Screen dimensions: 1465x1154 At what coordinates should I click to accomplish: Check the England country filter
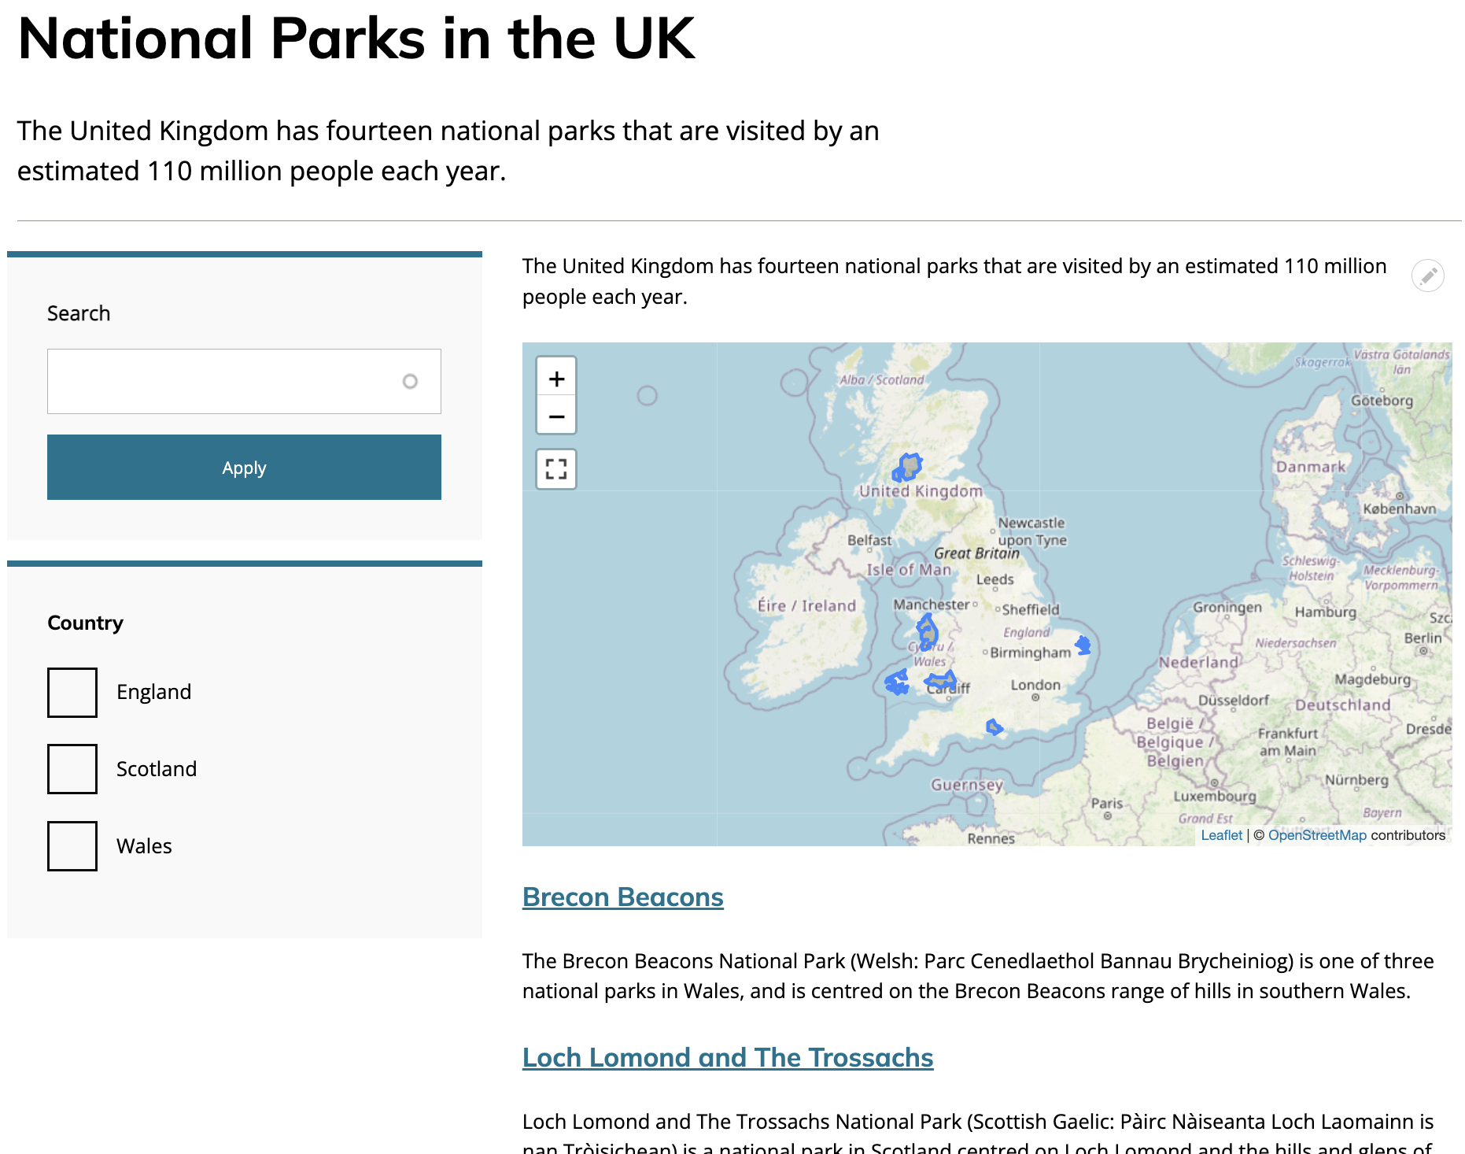coord(72,693)
